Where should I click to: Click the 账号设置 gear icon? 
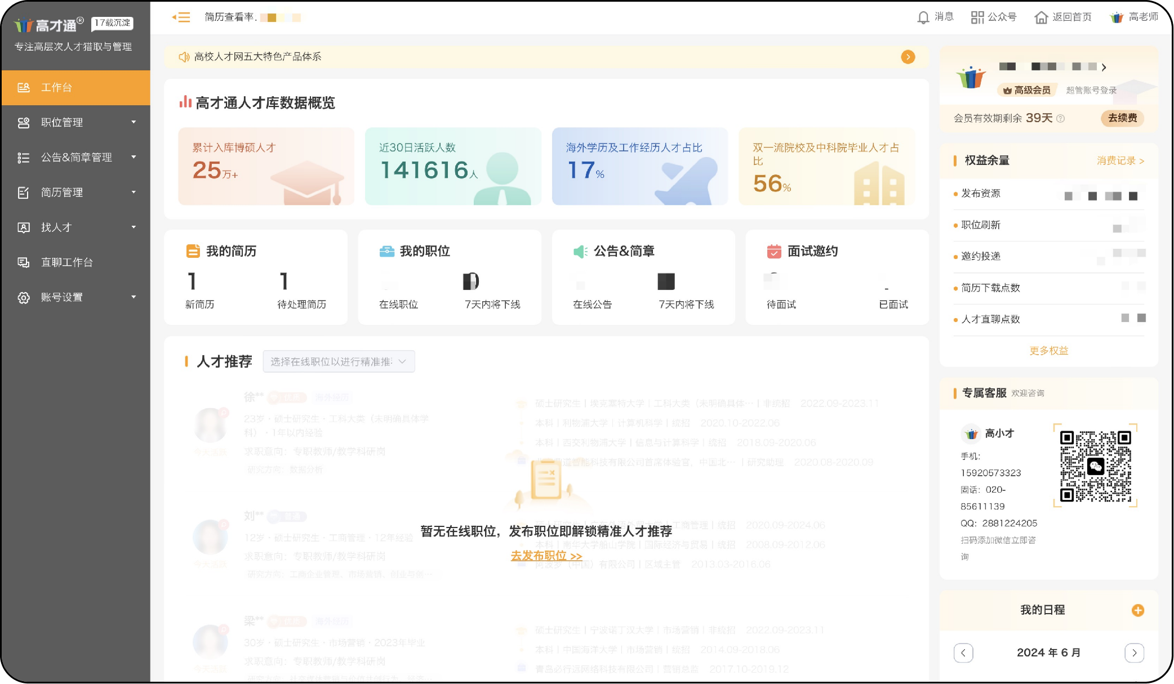click(x=24, y=297)
